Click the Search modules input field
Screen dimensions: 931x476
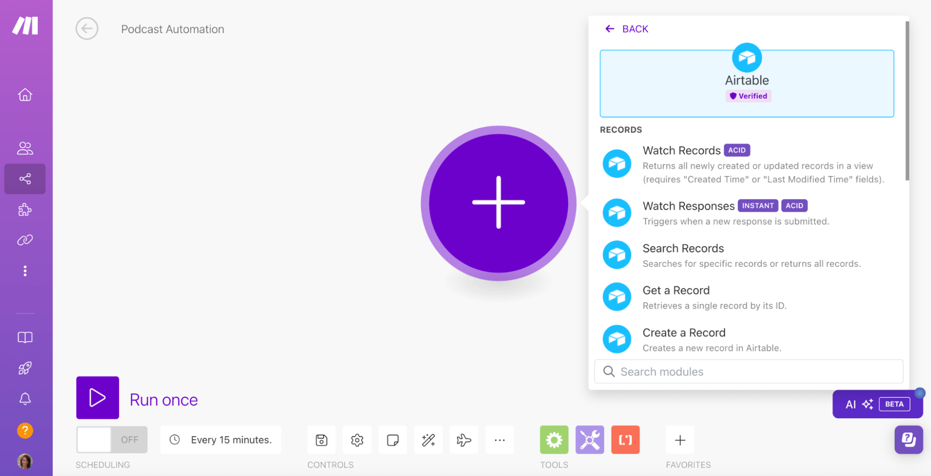click(749, 371)
